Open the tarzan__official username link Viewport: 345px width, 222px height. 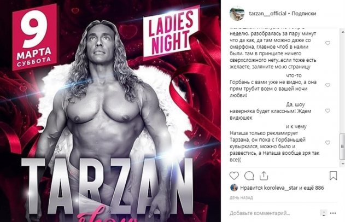coord(267,14)
